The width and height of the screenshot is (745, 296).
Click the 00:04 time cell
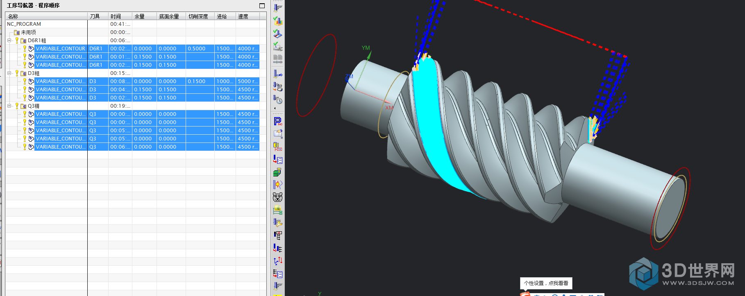(x=120, y=90)
